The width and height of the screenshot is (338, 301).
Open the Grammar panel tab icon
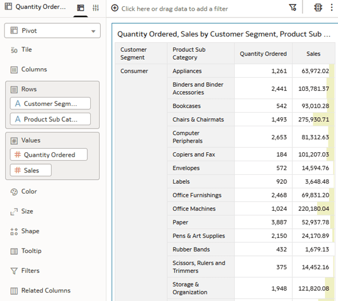[x=81, y=8]
